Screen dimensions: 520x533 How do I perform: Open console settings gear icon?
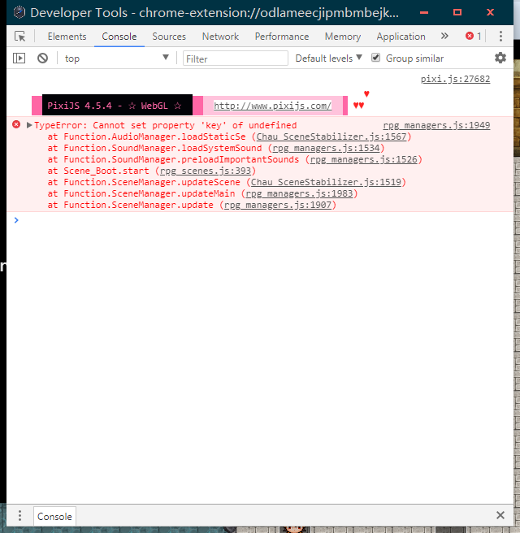pyautogui.click(x=500, y=58)
